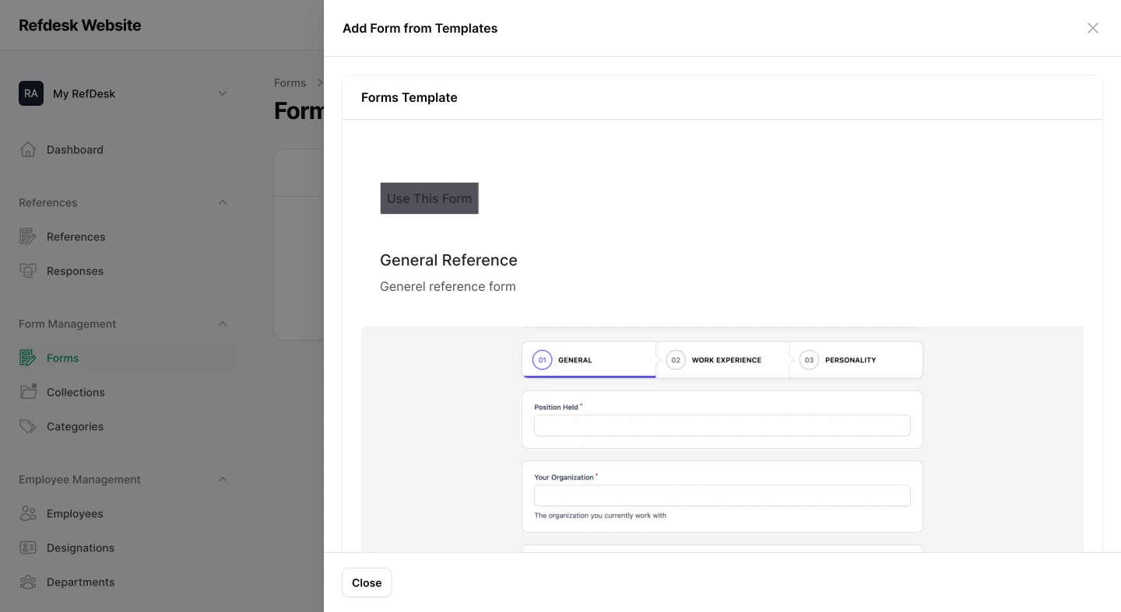This screenshot has width=1121, height=612.
Task: Click the Employees people icon
Action: pyautogui.click(x=28, y=513)
